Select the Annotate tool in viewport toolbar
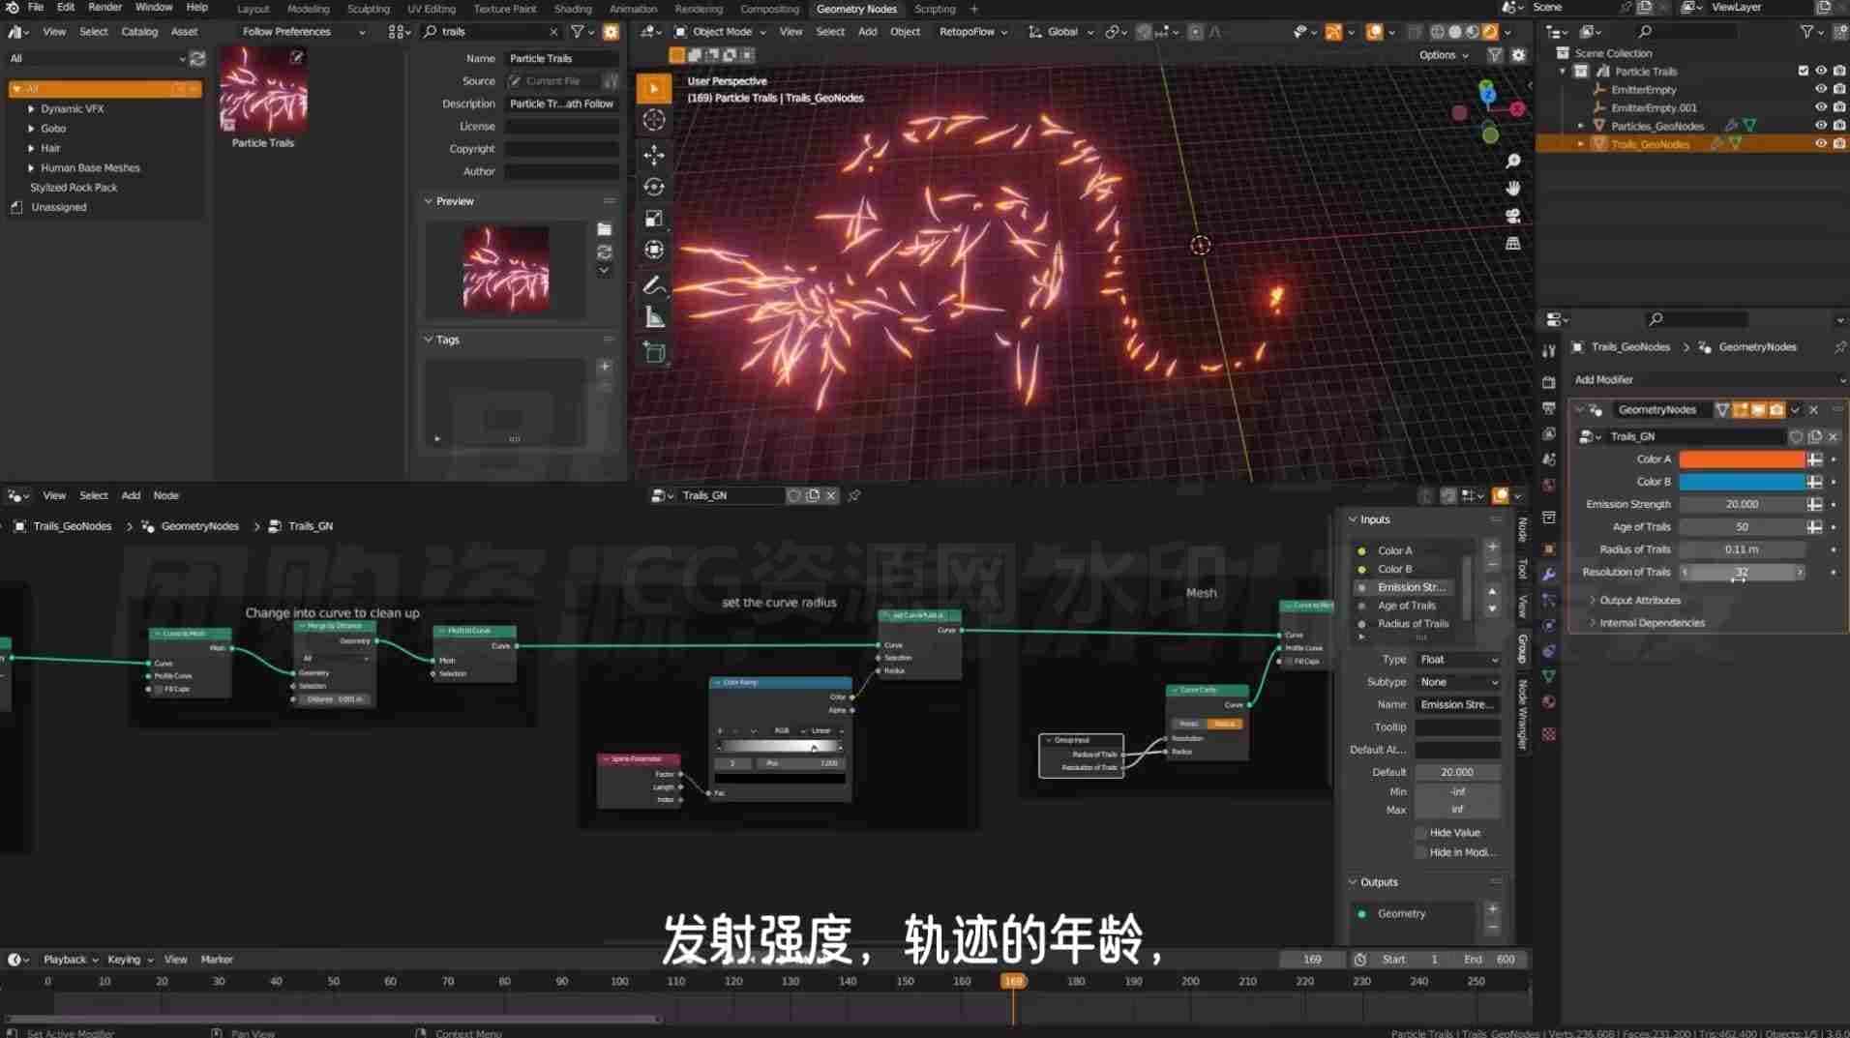Viewport: 1850px width, 1038px height. coord(654,285)
